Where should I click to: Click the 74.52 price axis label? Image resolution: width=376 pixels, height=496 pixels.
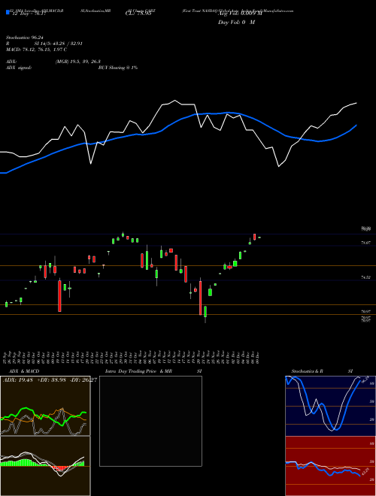pos(366,277)
